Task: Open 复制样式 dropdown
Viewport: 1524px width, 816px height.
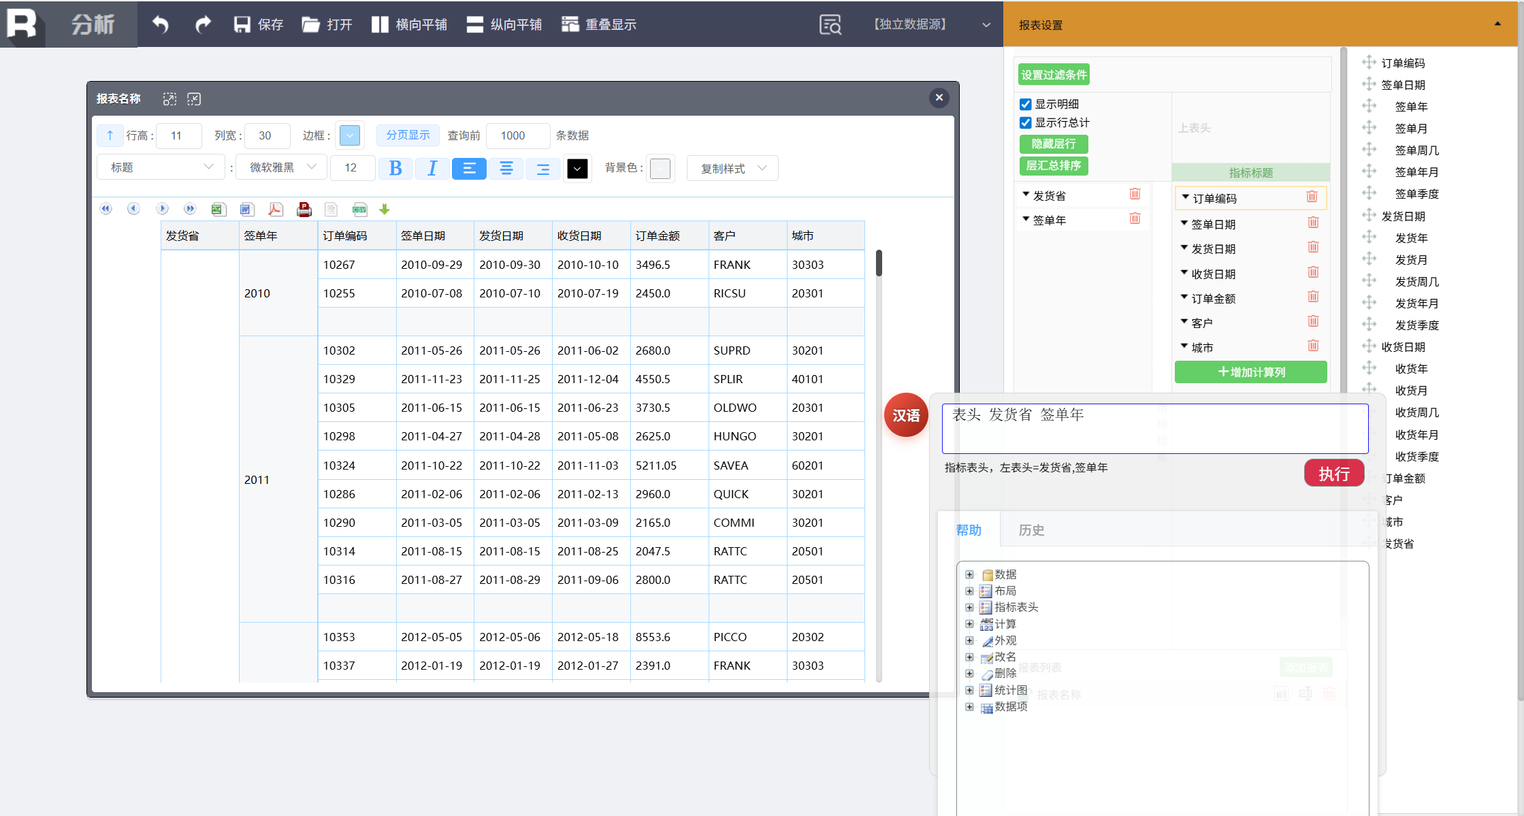Action: 732,168
